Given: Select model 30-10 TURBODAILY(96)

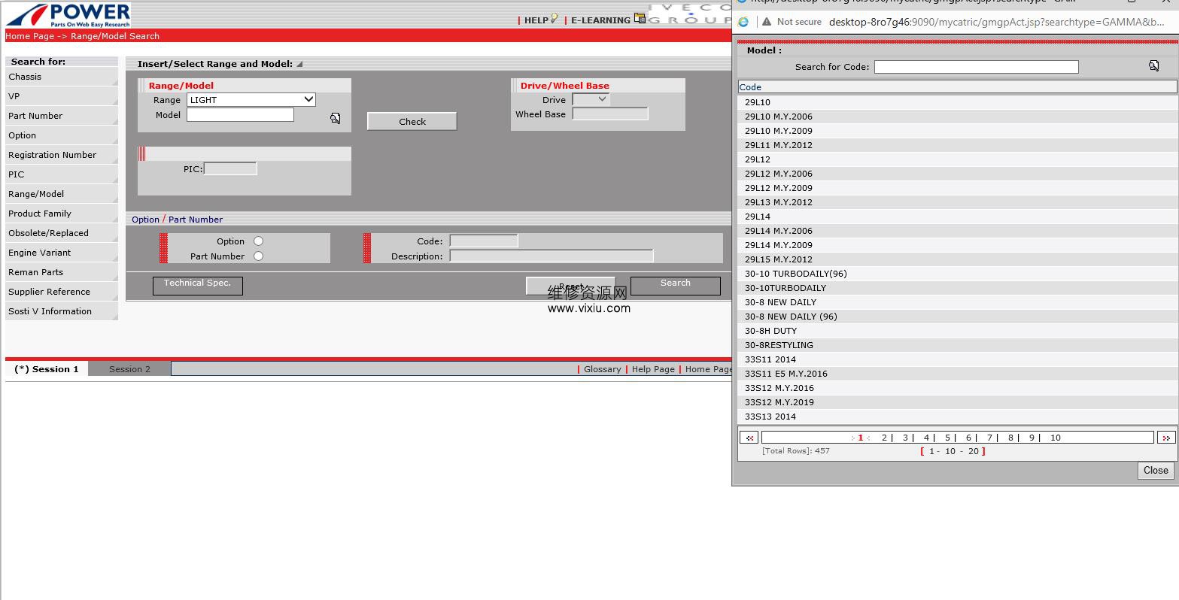Looking at the screenshot, I should coord(957,274).
